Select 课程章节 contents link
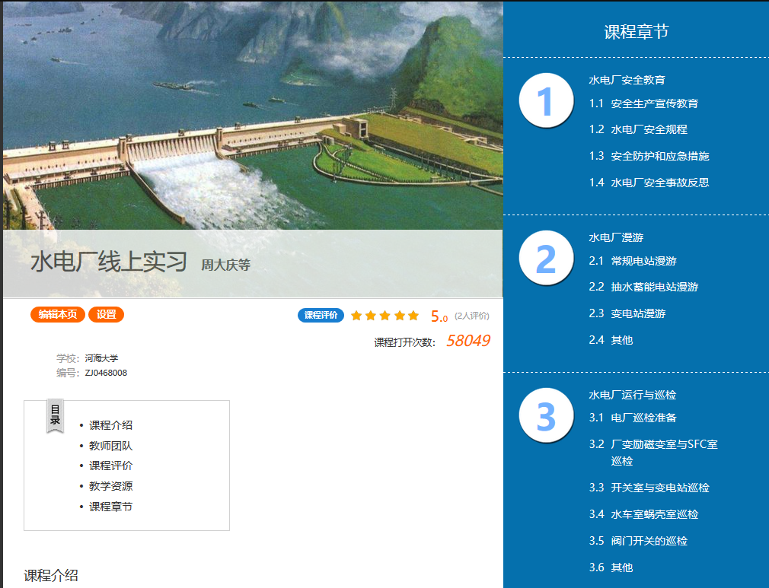The image size is (769, 588). tap(110, 507)
